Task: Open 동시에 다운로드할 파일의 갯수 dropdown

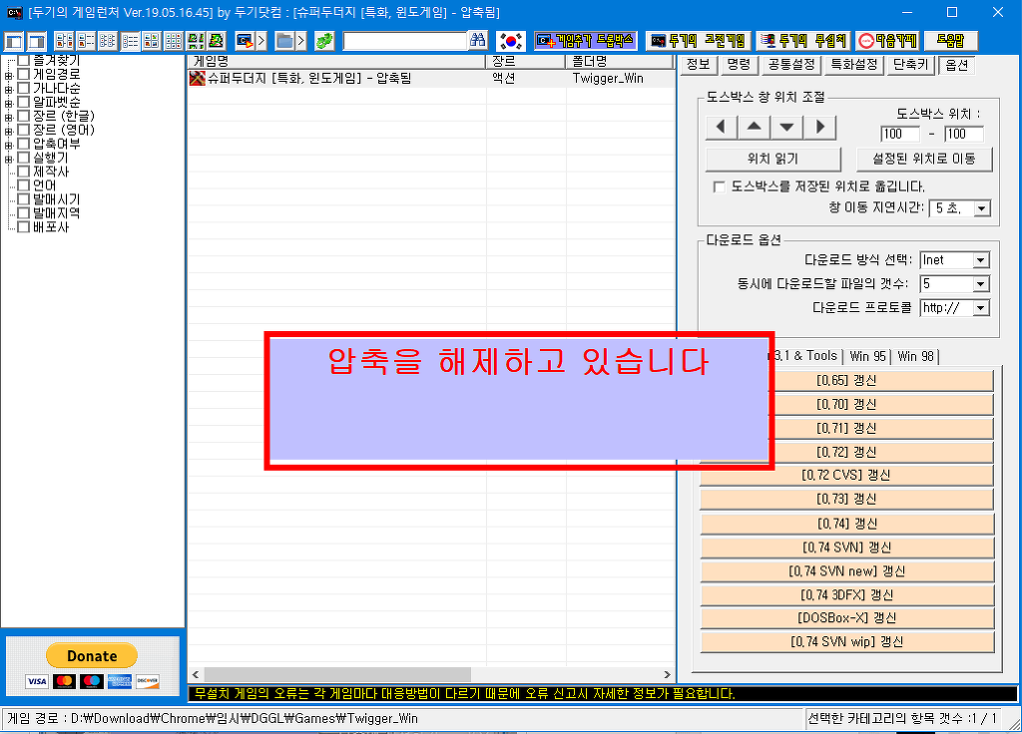Action: (980, 284)
